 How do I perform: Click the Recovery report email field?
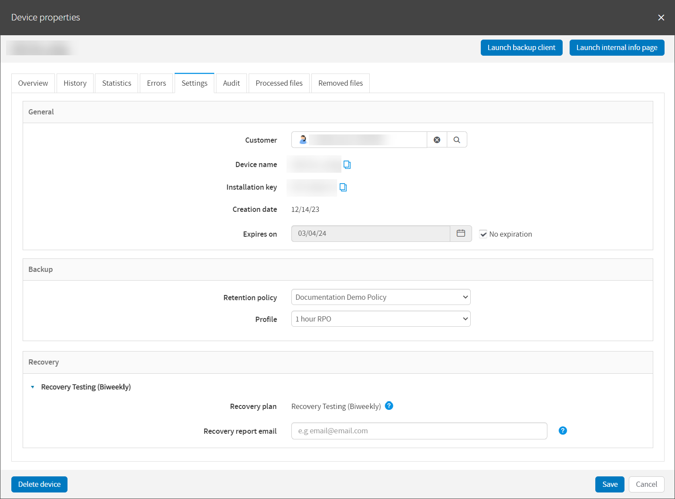click(x=419, y=431)
